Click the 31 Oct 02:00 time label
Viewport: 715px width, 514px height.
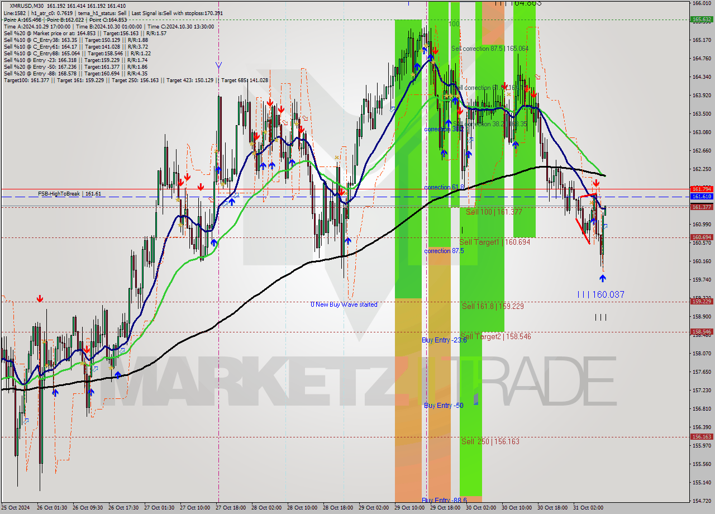(588, 508)
